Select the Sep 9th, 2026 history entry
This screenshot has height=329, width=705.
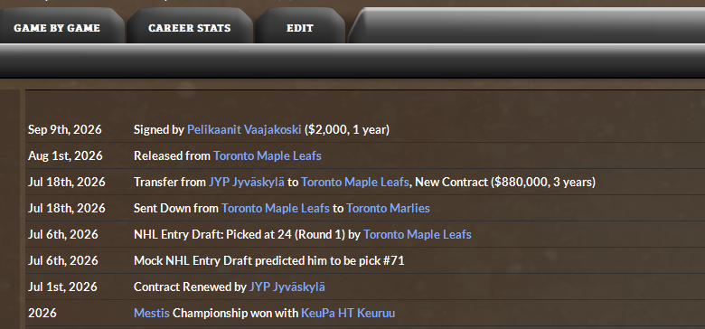364,129
